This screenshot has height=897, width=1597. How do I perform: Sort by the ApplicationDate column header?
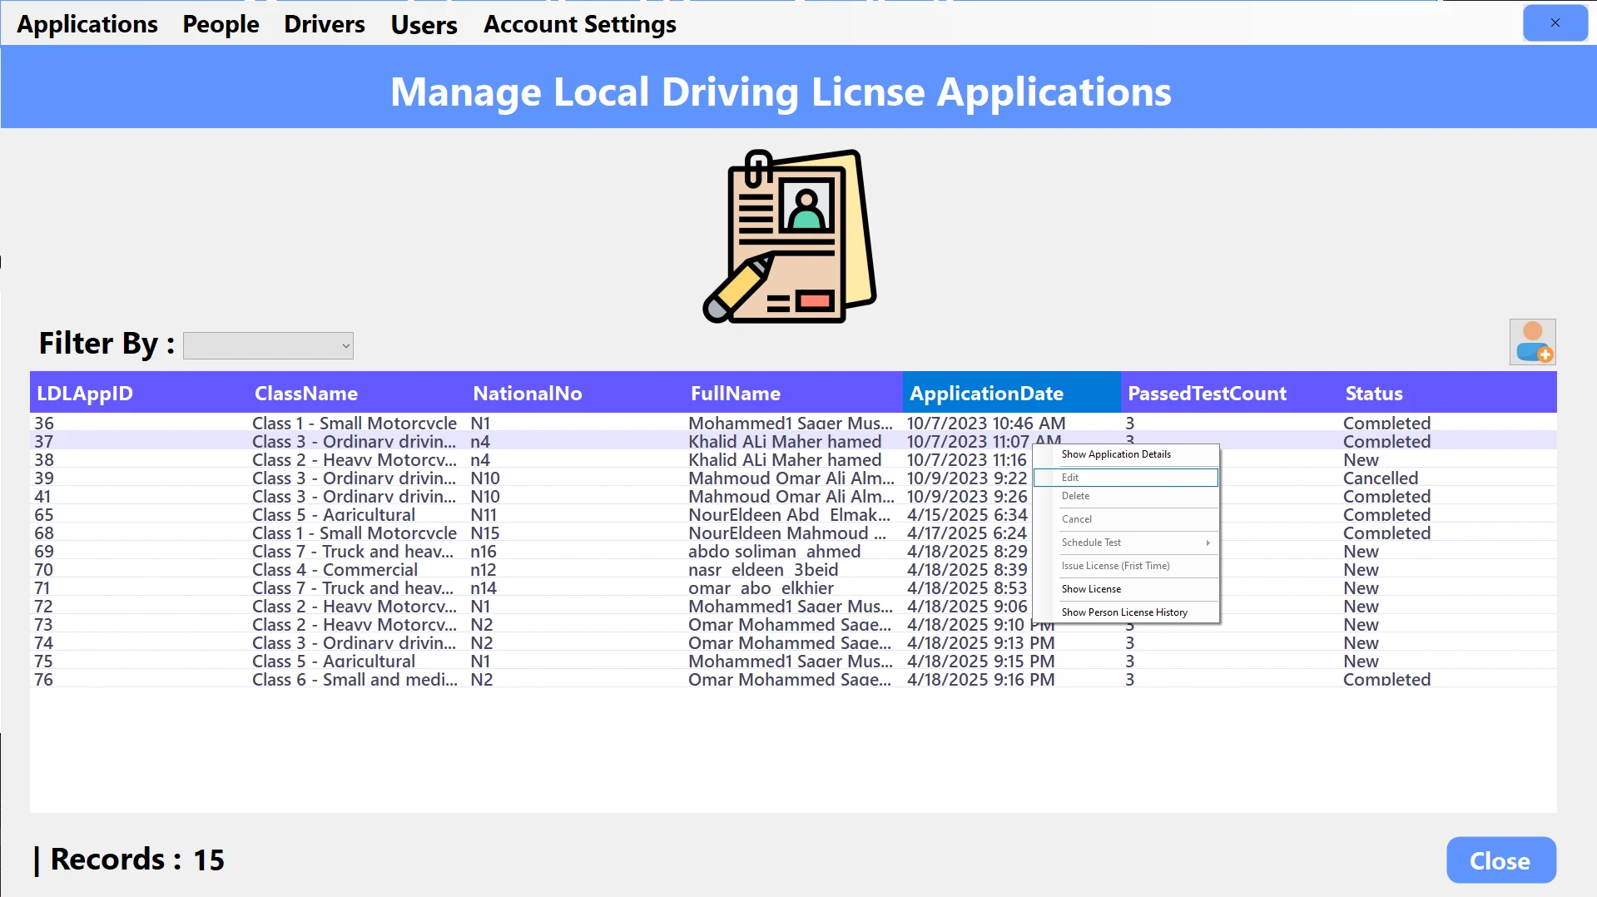pos(1012,393)
